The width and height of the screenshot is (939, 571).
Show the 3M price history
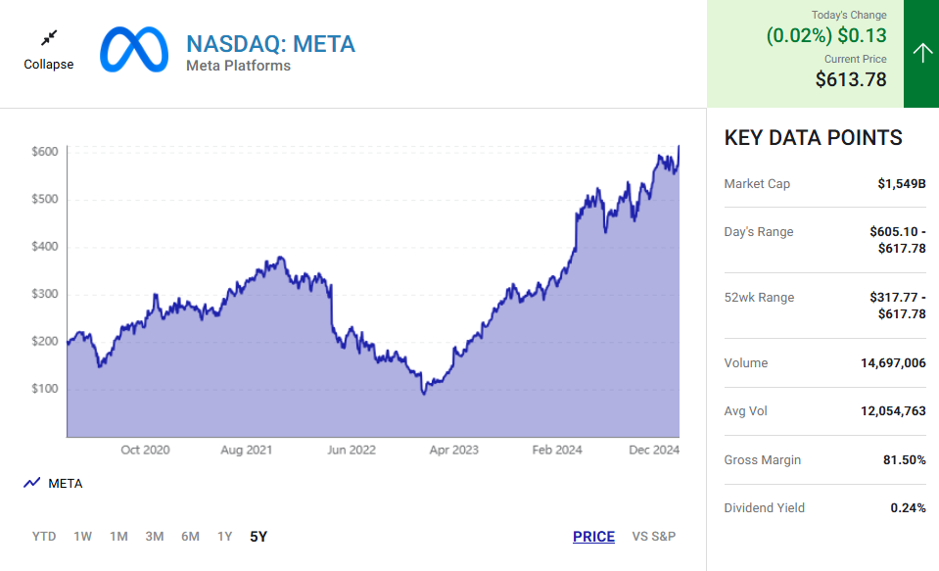tap(155, 536)
